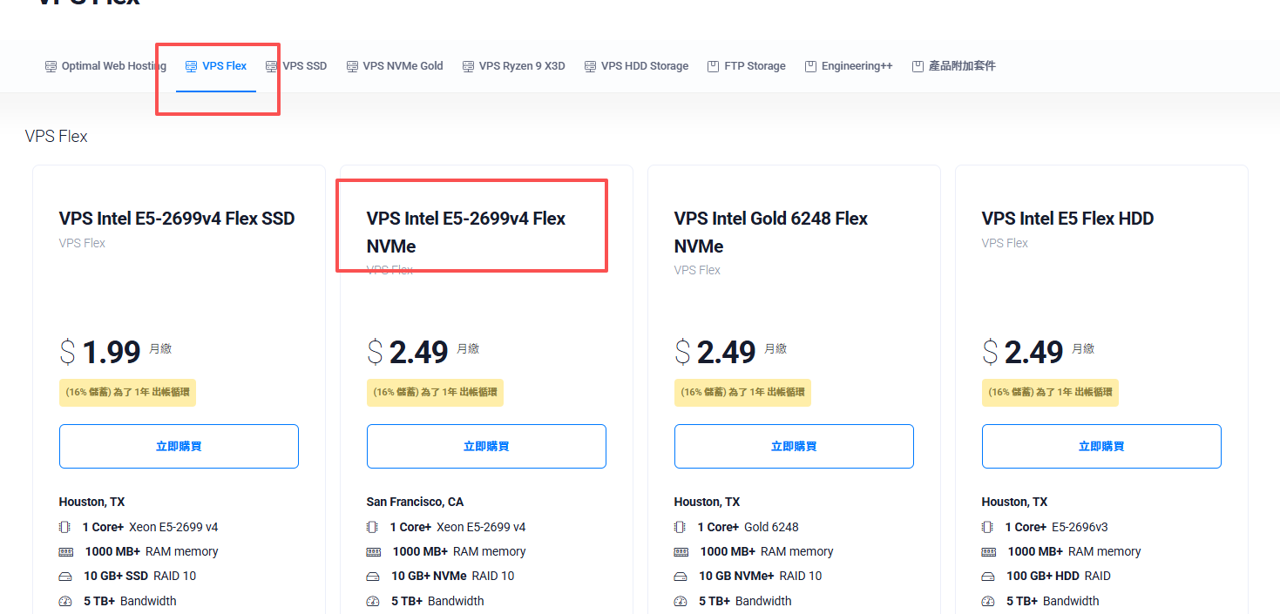Click the server icon next to VPS NVMe Gold
This screenshot has height=614, width=1280.
[352, 65]
